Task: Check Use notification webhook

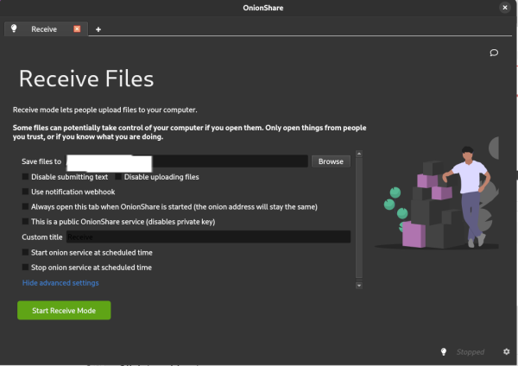Action: (x=26, y=192)
